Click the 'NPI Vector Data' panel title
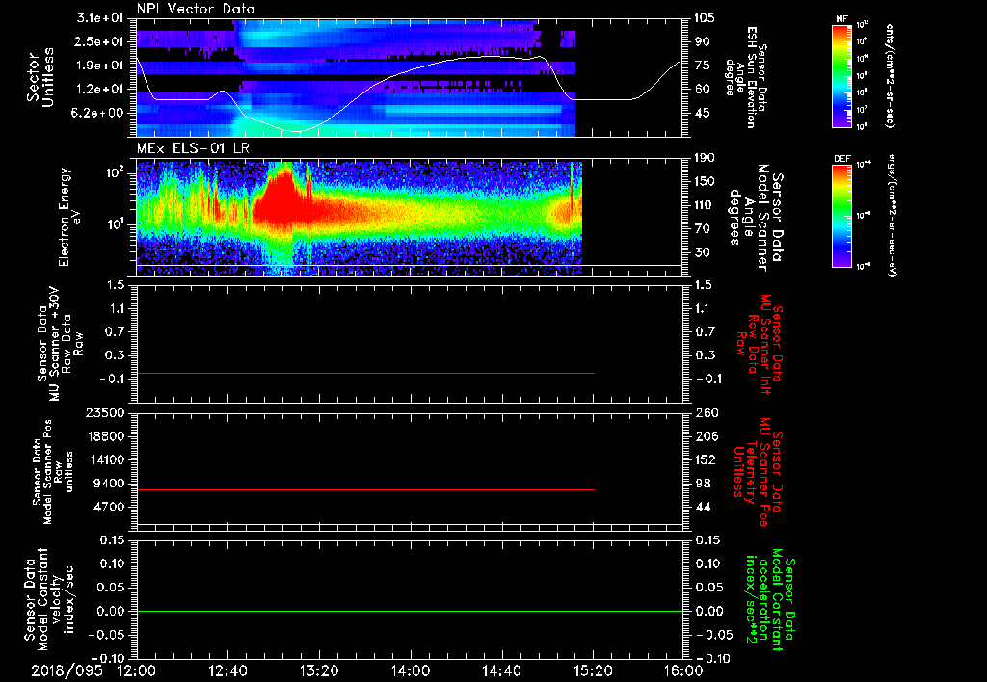 point(196,9)
